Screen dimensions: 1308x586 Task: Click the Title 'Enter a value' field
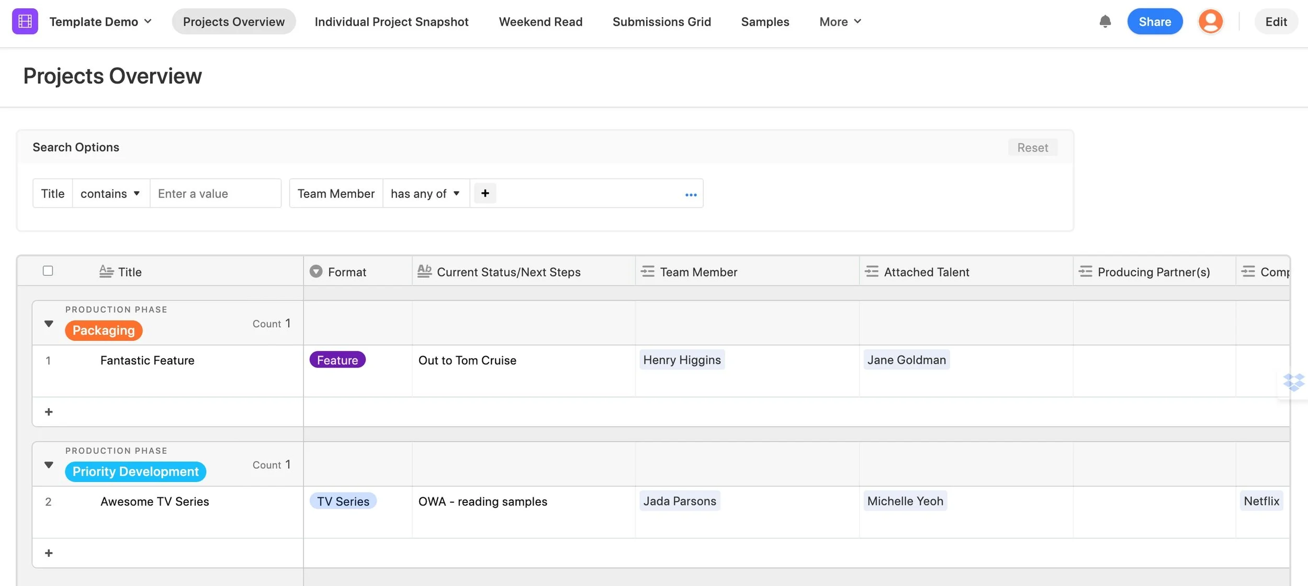click(215, 193)
